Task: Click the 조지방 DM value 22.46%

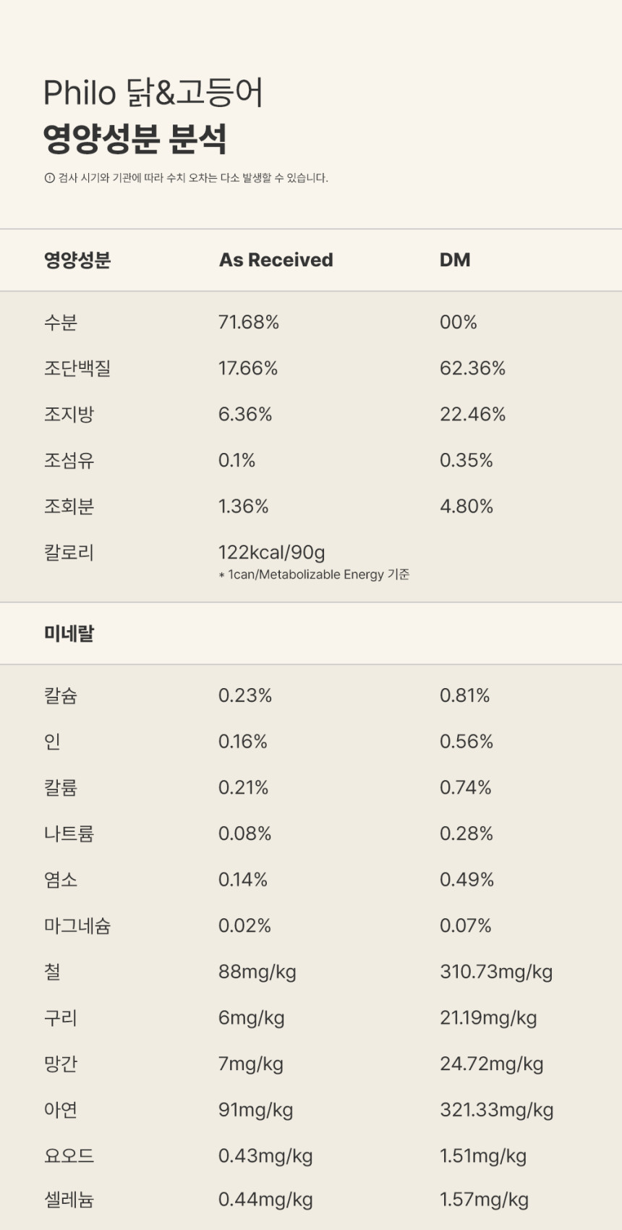Action: tap(472, 414)
